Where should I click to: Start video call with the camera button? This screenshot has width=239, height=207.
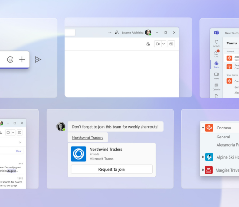(x=158, y=44)
